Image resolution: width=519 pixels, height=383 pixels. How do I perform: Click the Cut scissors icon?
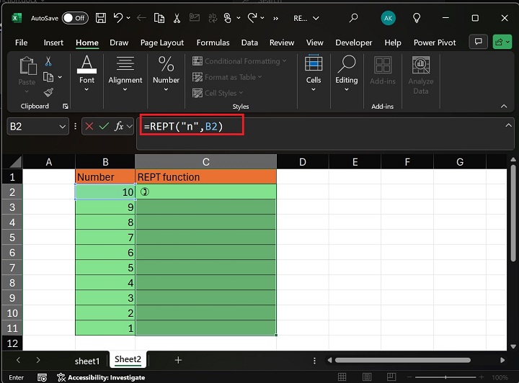(48, 62)
